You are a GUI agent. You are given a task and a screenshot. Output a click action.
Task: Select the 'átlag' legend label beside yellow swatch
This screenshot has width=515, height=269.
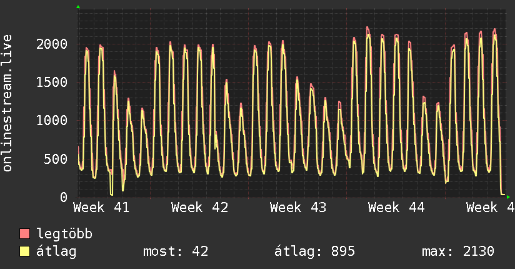coord(56,251)
